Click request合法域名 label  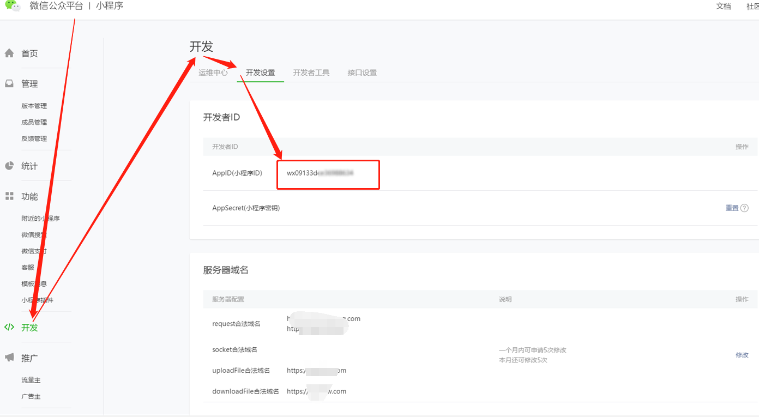(x=236, y=324)
